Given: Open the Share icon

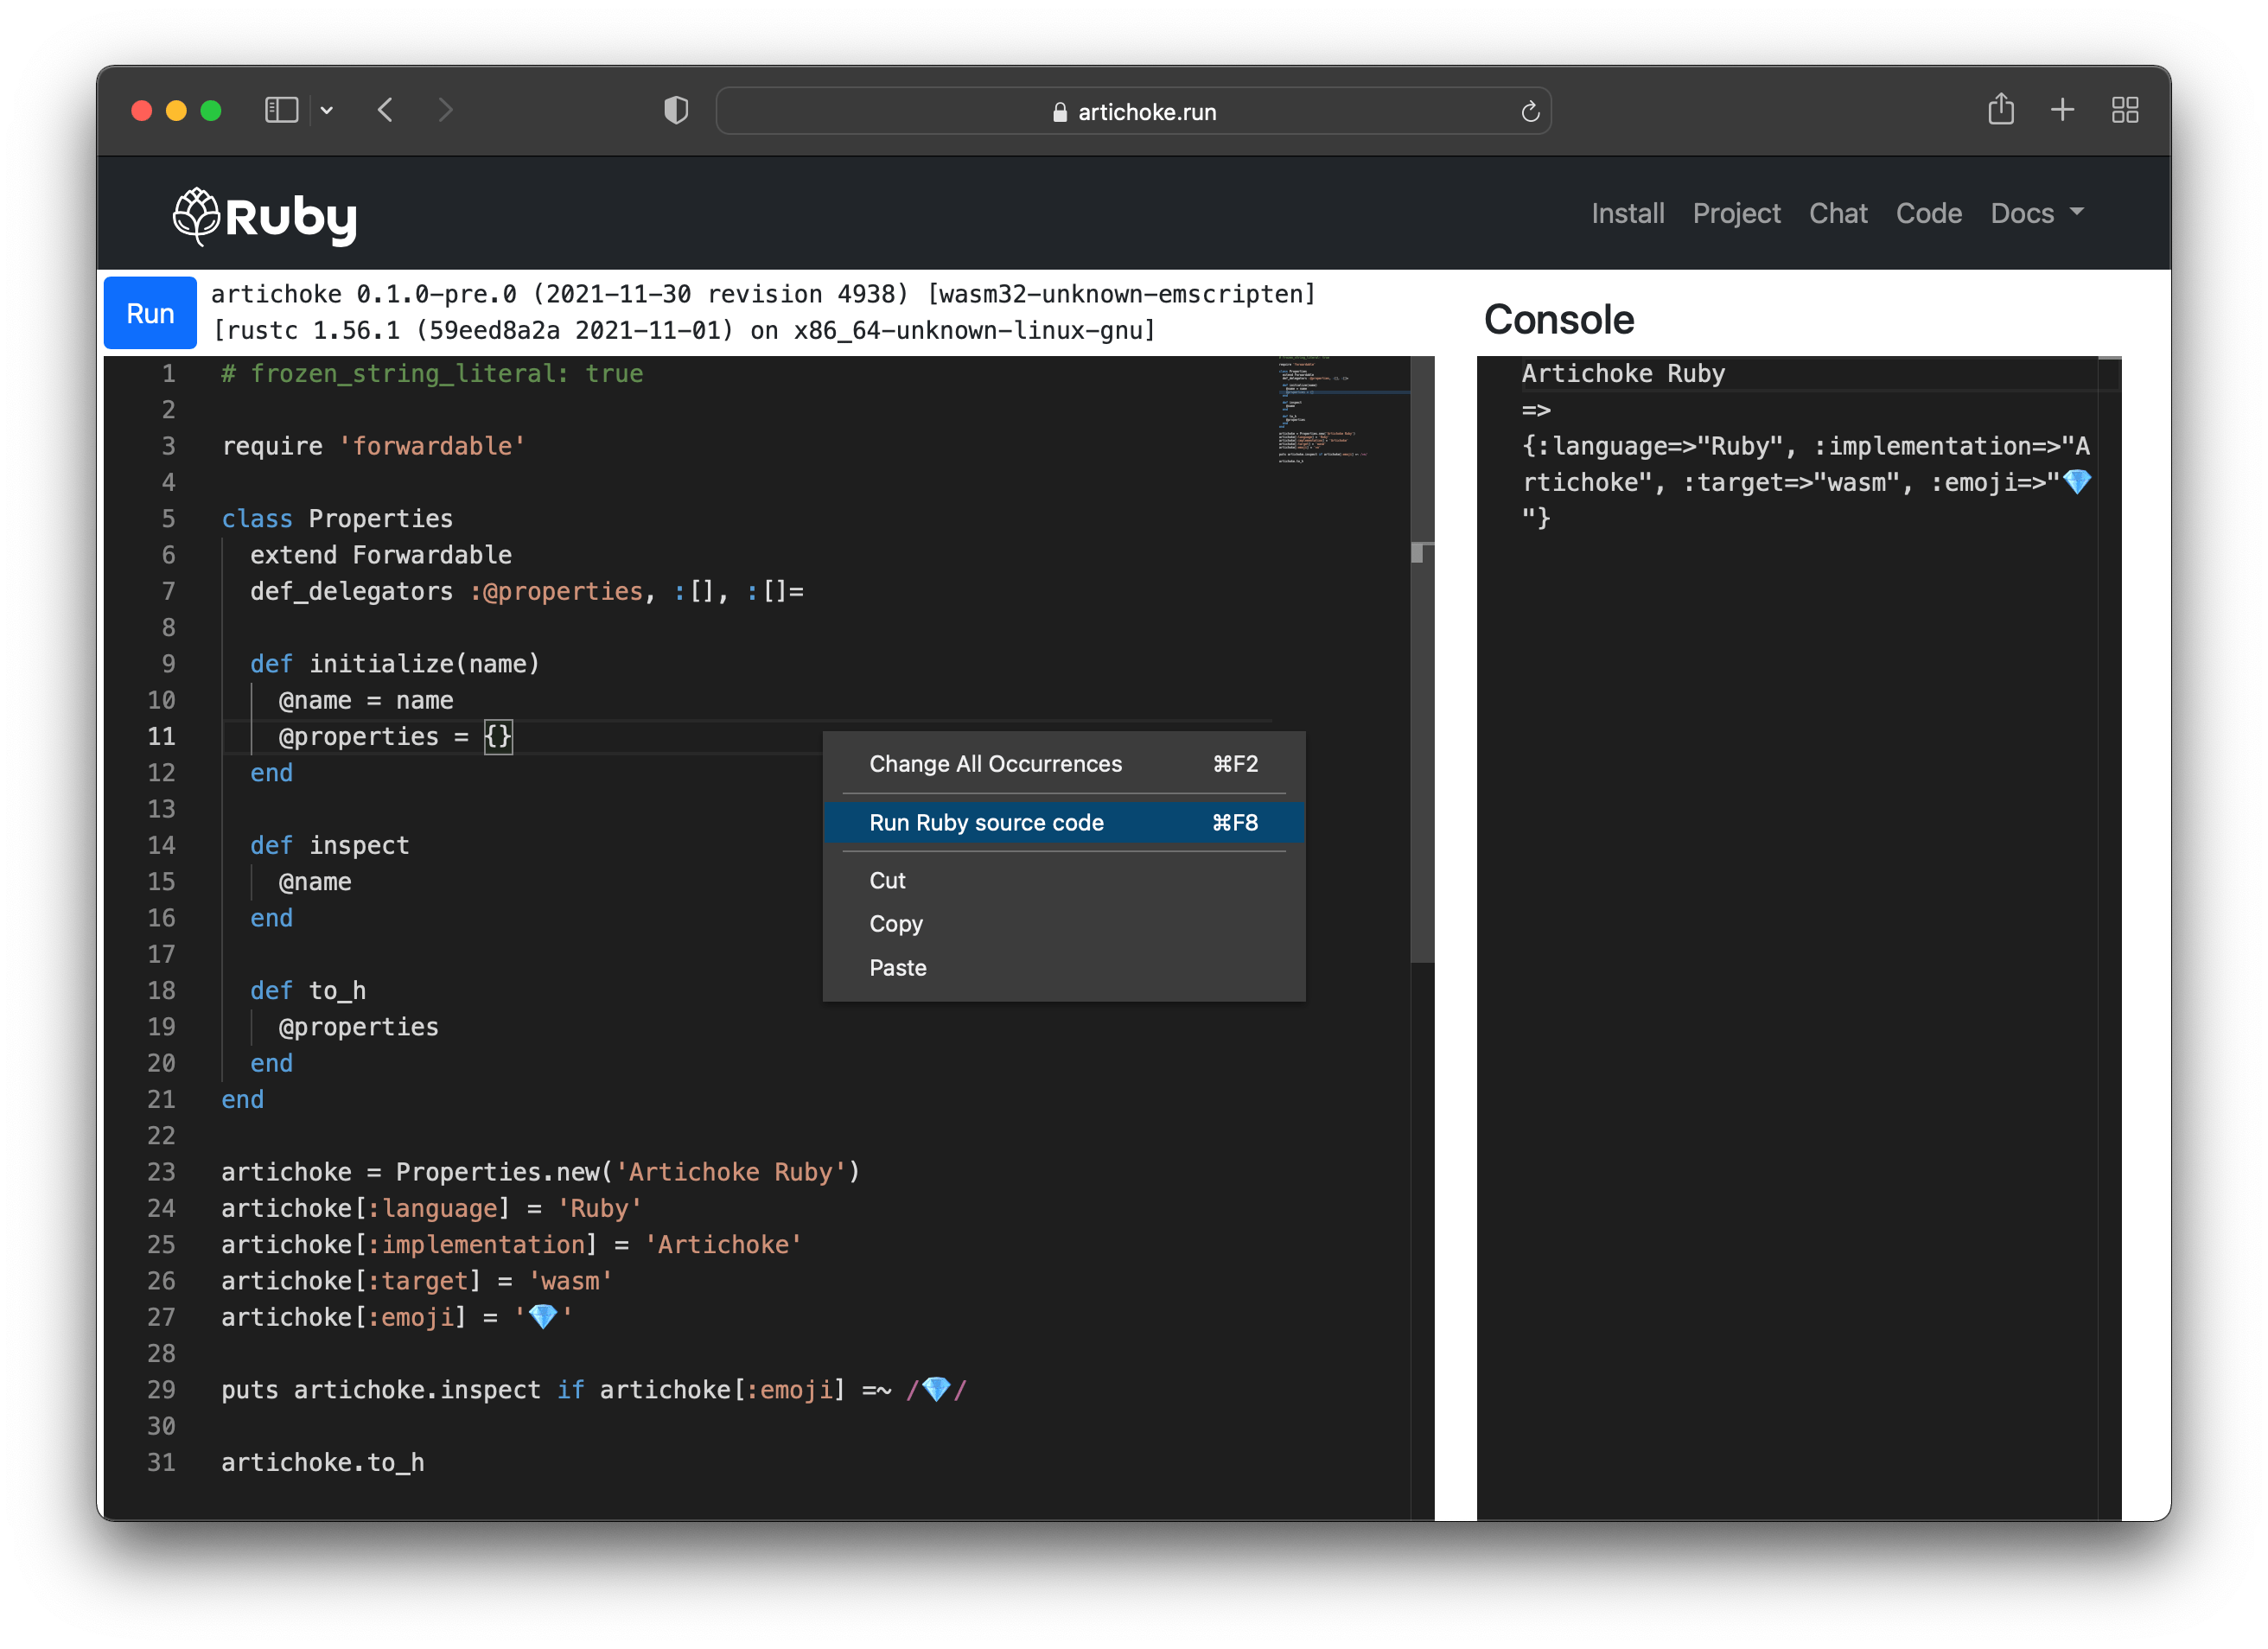Looking at the screenshot, I should point(2001,109).
